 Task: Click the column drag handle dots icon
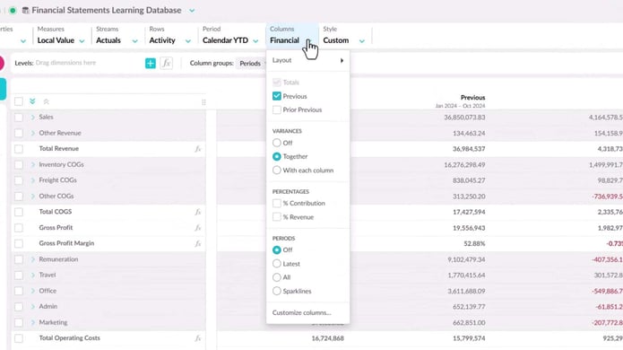click(203, 102)
